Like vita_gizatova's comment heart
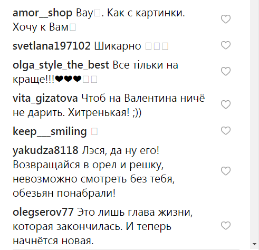 [x=226, y=104]
